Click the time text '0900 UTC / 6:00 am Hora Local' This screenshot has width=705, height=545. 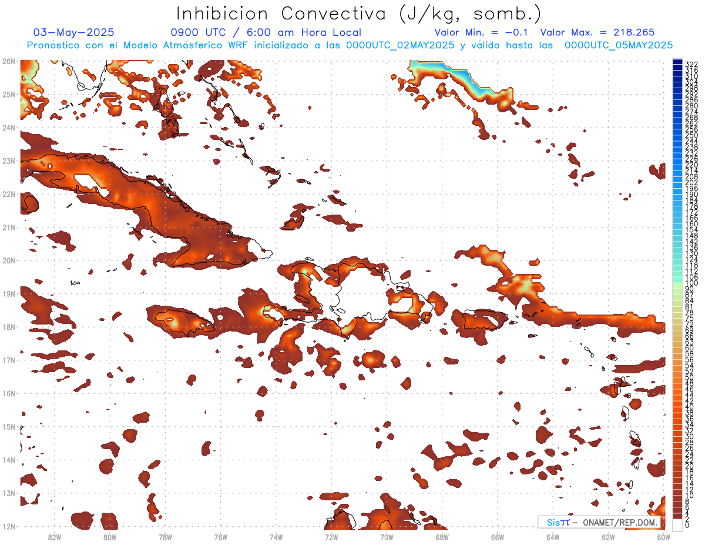[266, 32]
